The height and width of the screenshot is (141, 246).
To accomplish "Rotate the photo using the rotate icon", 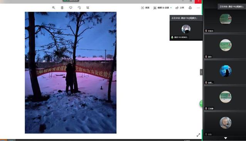I will click(x=79, y=8).
